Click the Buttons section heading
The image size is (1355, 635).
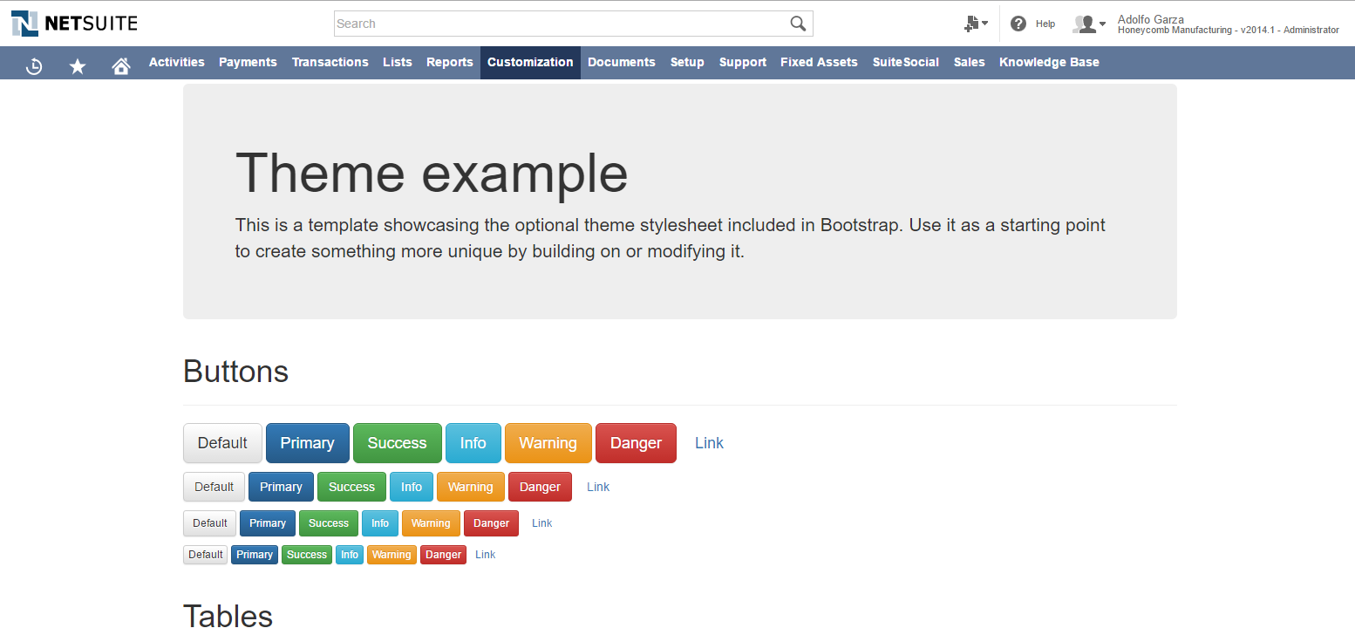235,372
